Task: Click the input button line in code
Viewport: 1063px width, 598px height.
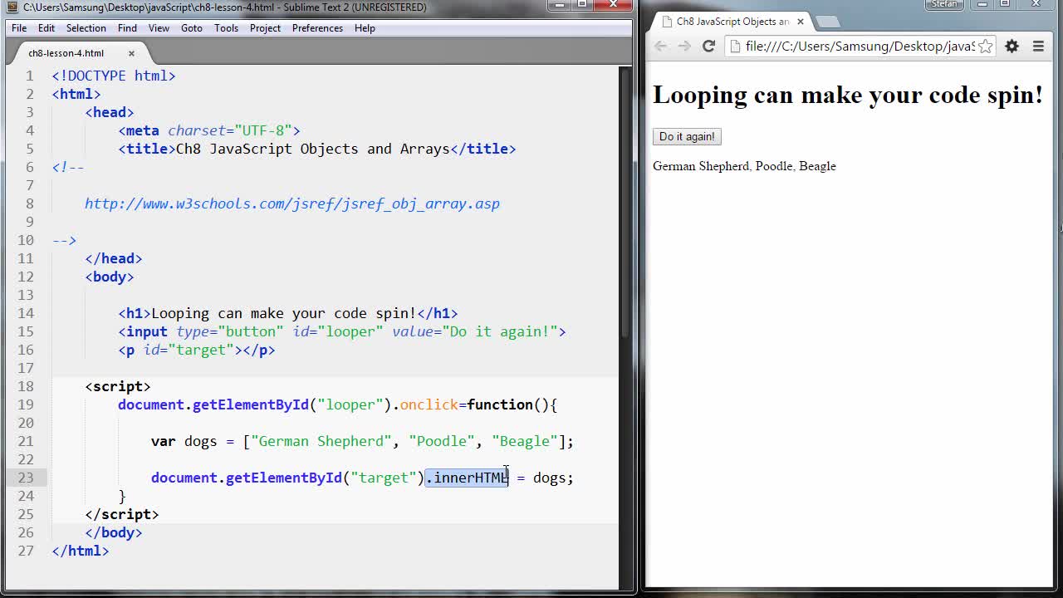Action: 342,331
